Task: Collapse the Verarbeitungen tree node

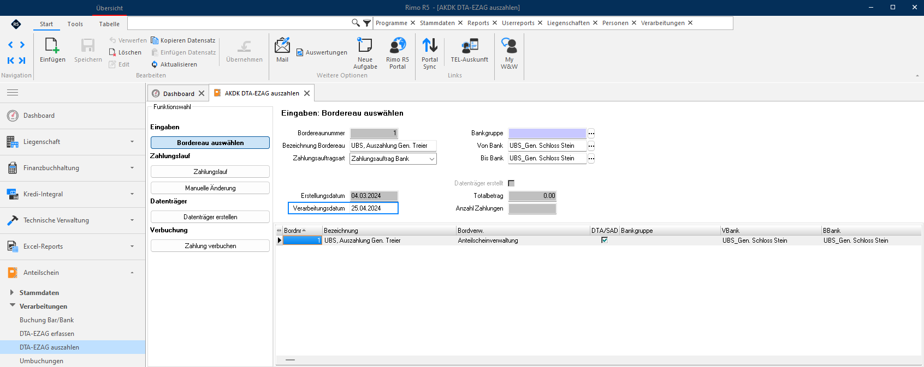Action: click(12, 305)
